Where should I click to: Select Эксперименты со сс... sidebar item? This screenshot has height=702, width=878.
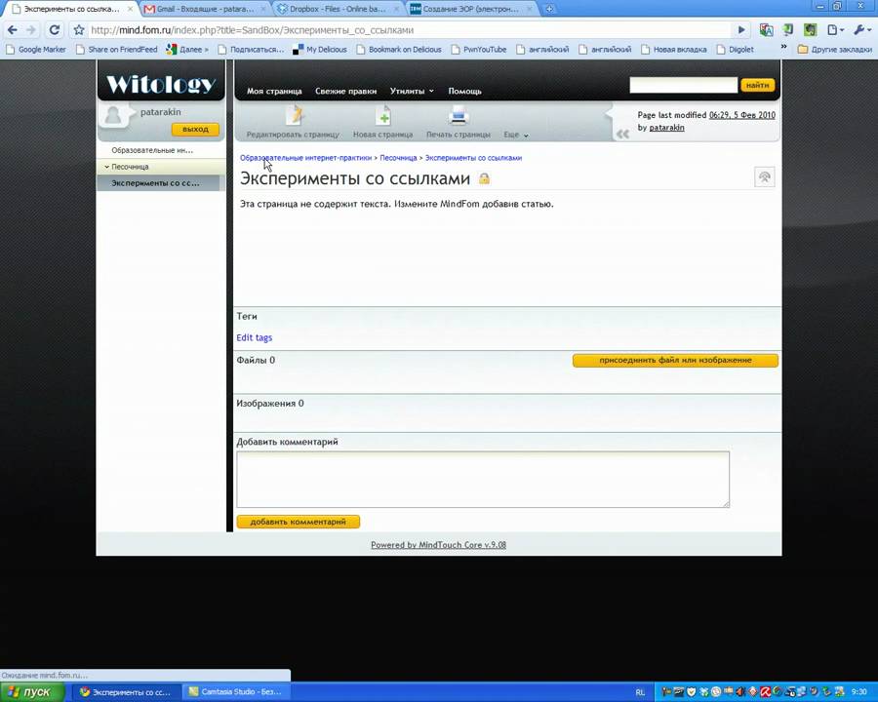click(155, 183)
